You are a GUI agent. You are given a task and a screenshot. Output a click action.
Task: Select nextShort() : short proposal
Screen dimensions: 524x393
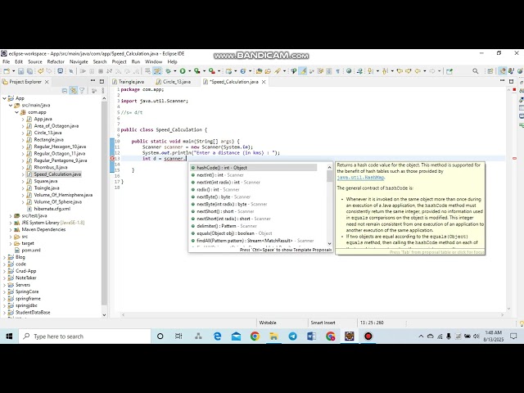tap(254, 211)
